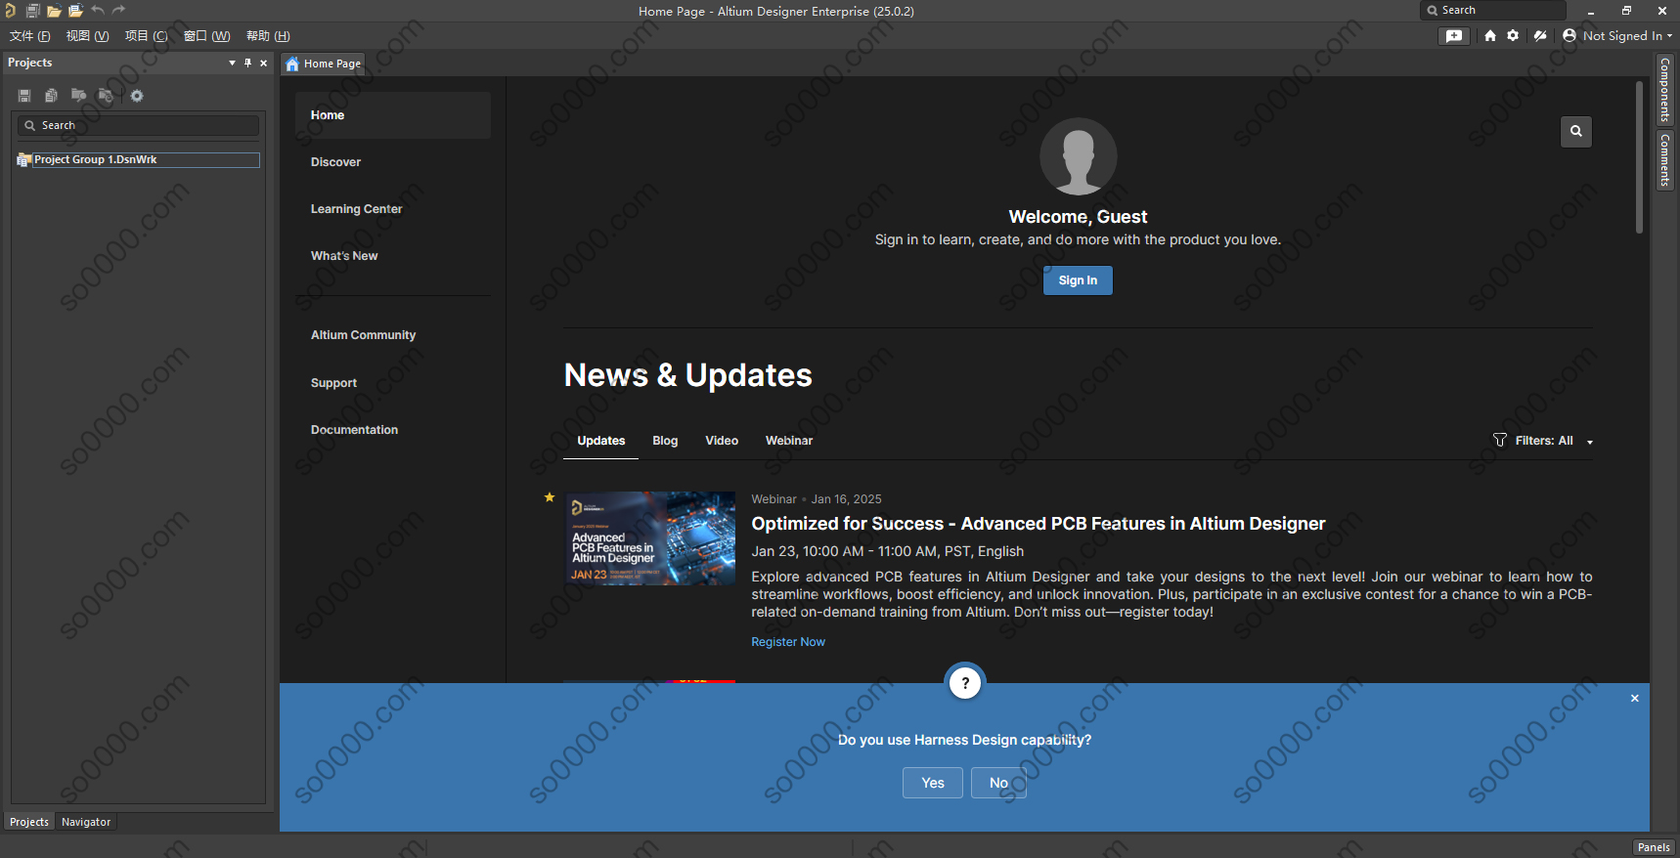Click the user account avatar icon
Screen dimensions: 1680x858
click(x=1569, y=36)
